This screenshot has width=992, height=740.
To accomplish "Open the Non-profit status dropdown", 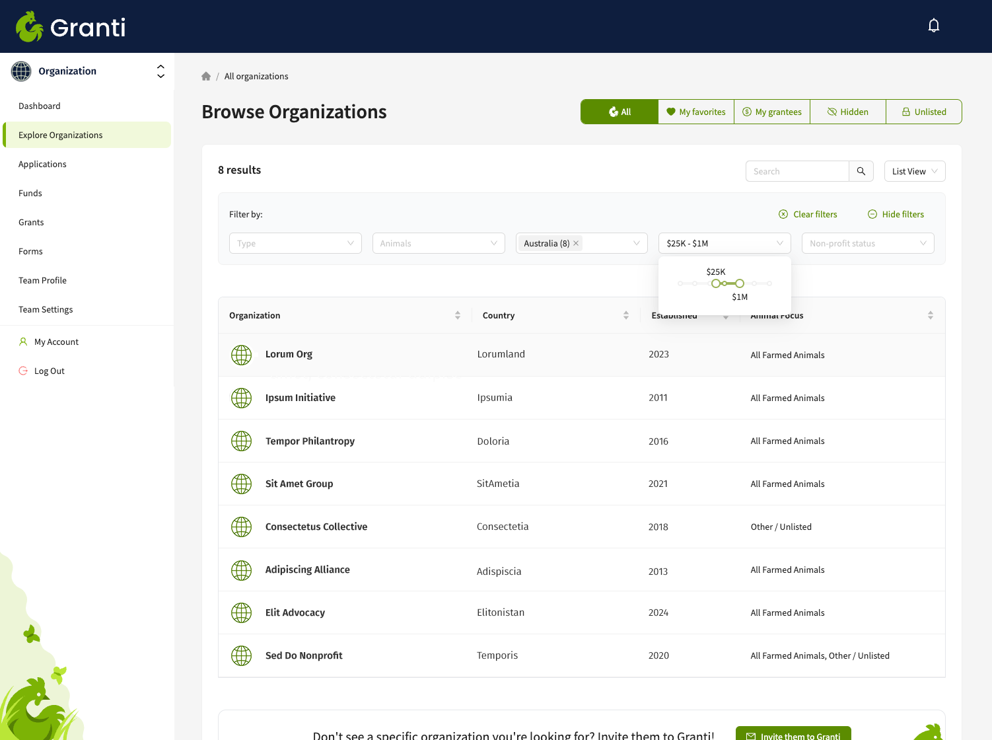I will 867,243.
